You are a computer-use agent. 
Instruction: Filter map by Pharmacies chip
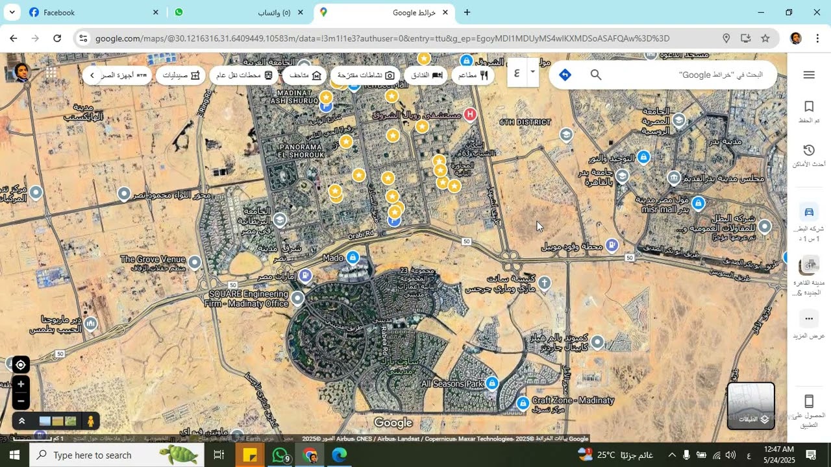[x=180, y=75]
